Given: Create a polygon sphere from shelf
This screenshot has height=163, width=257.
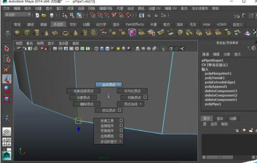Looking at the screenshot, I should point(17,33).
